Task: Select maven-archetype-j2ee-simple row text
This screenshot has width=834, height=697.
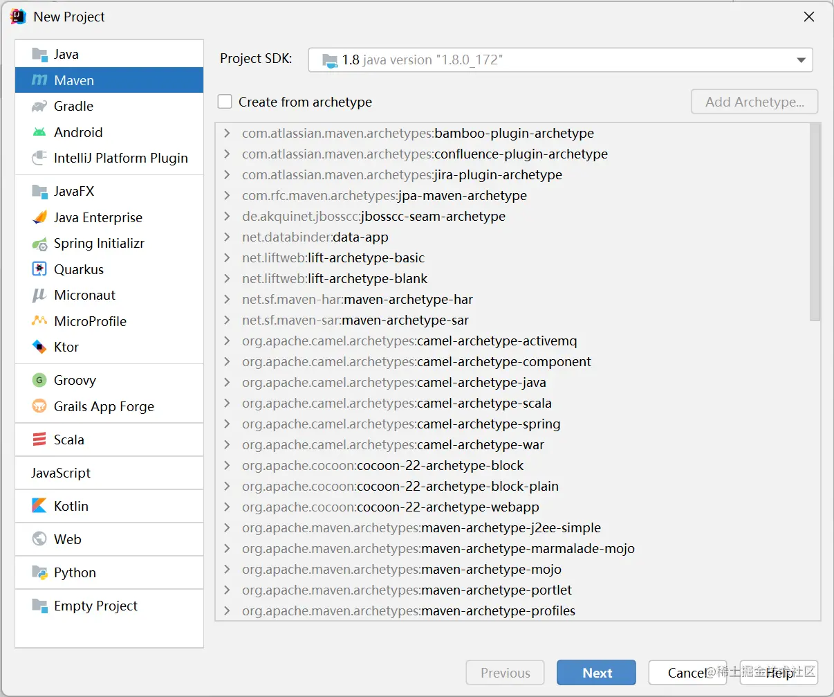Action: click(x=421, y=527)
